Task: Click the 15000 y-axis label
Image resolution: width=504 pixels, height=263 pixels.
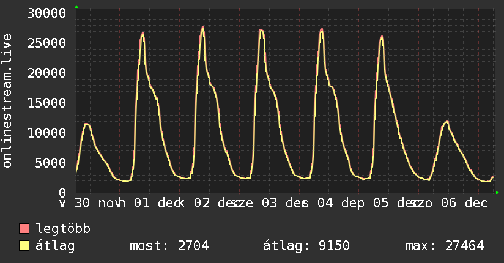Action: 46,103
